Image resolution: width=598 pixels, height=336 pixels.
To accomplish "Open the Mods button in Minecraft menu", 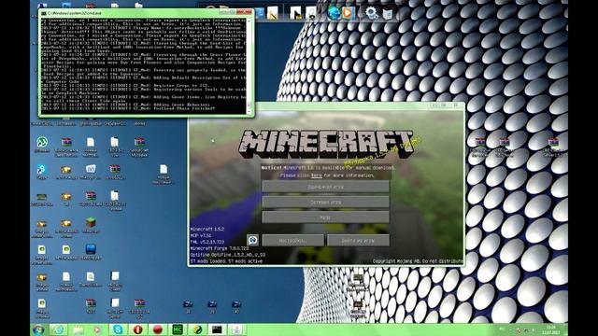I will pyautogui.click(x=325, y=217).
